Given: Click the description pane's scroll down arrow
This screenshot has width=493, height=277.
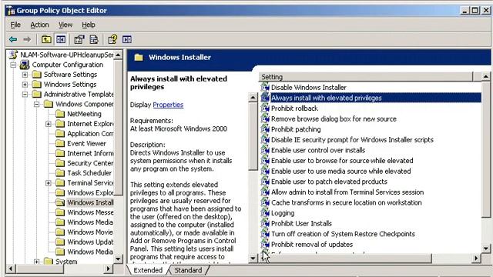Looking at the screenshot, I should point(253,259).
